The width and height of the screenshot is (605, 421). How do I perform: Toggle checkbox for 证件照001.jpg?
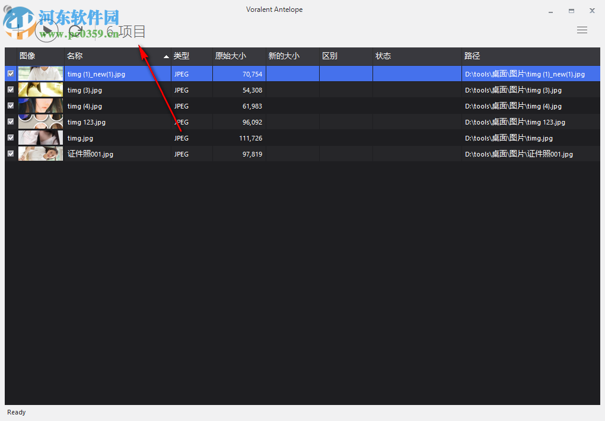(x=11, y=154)
